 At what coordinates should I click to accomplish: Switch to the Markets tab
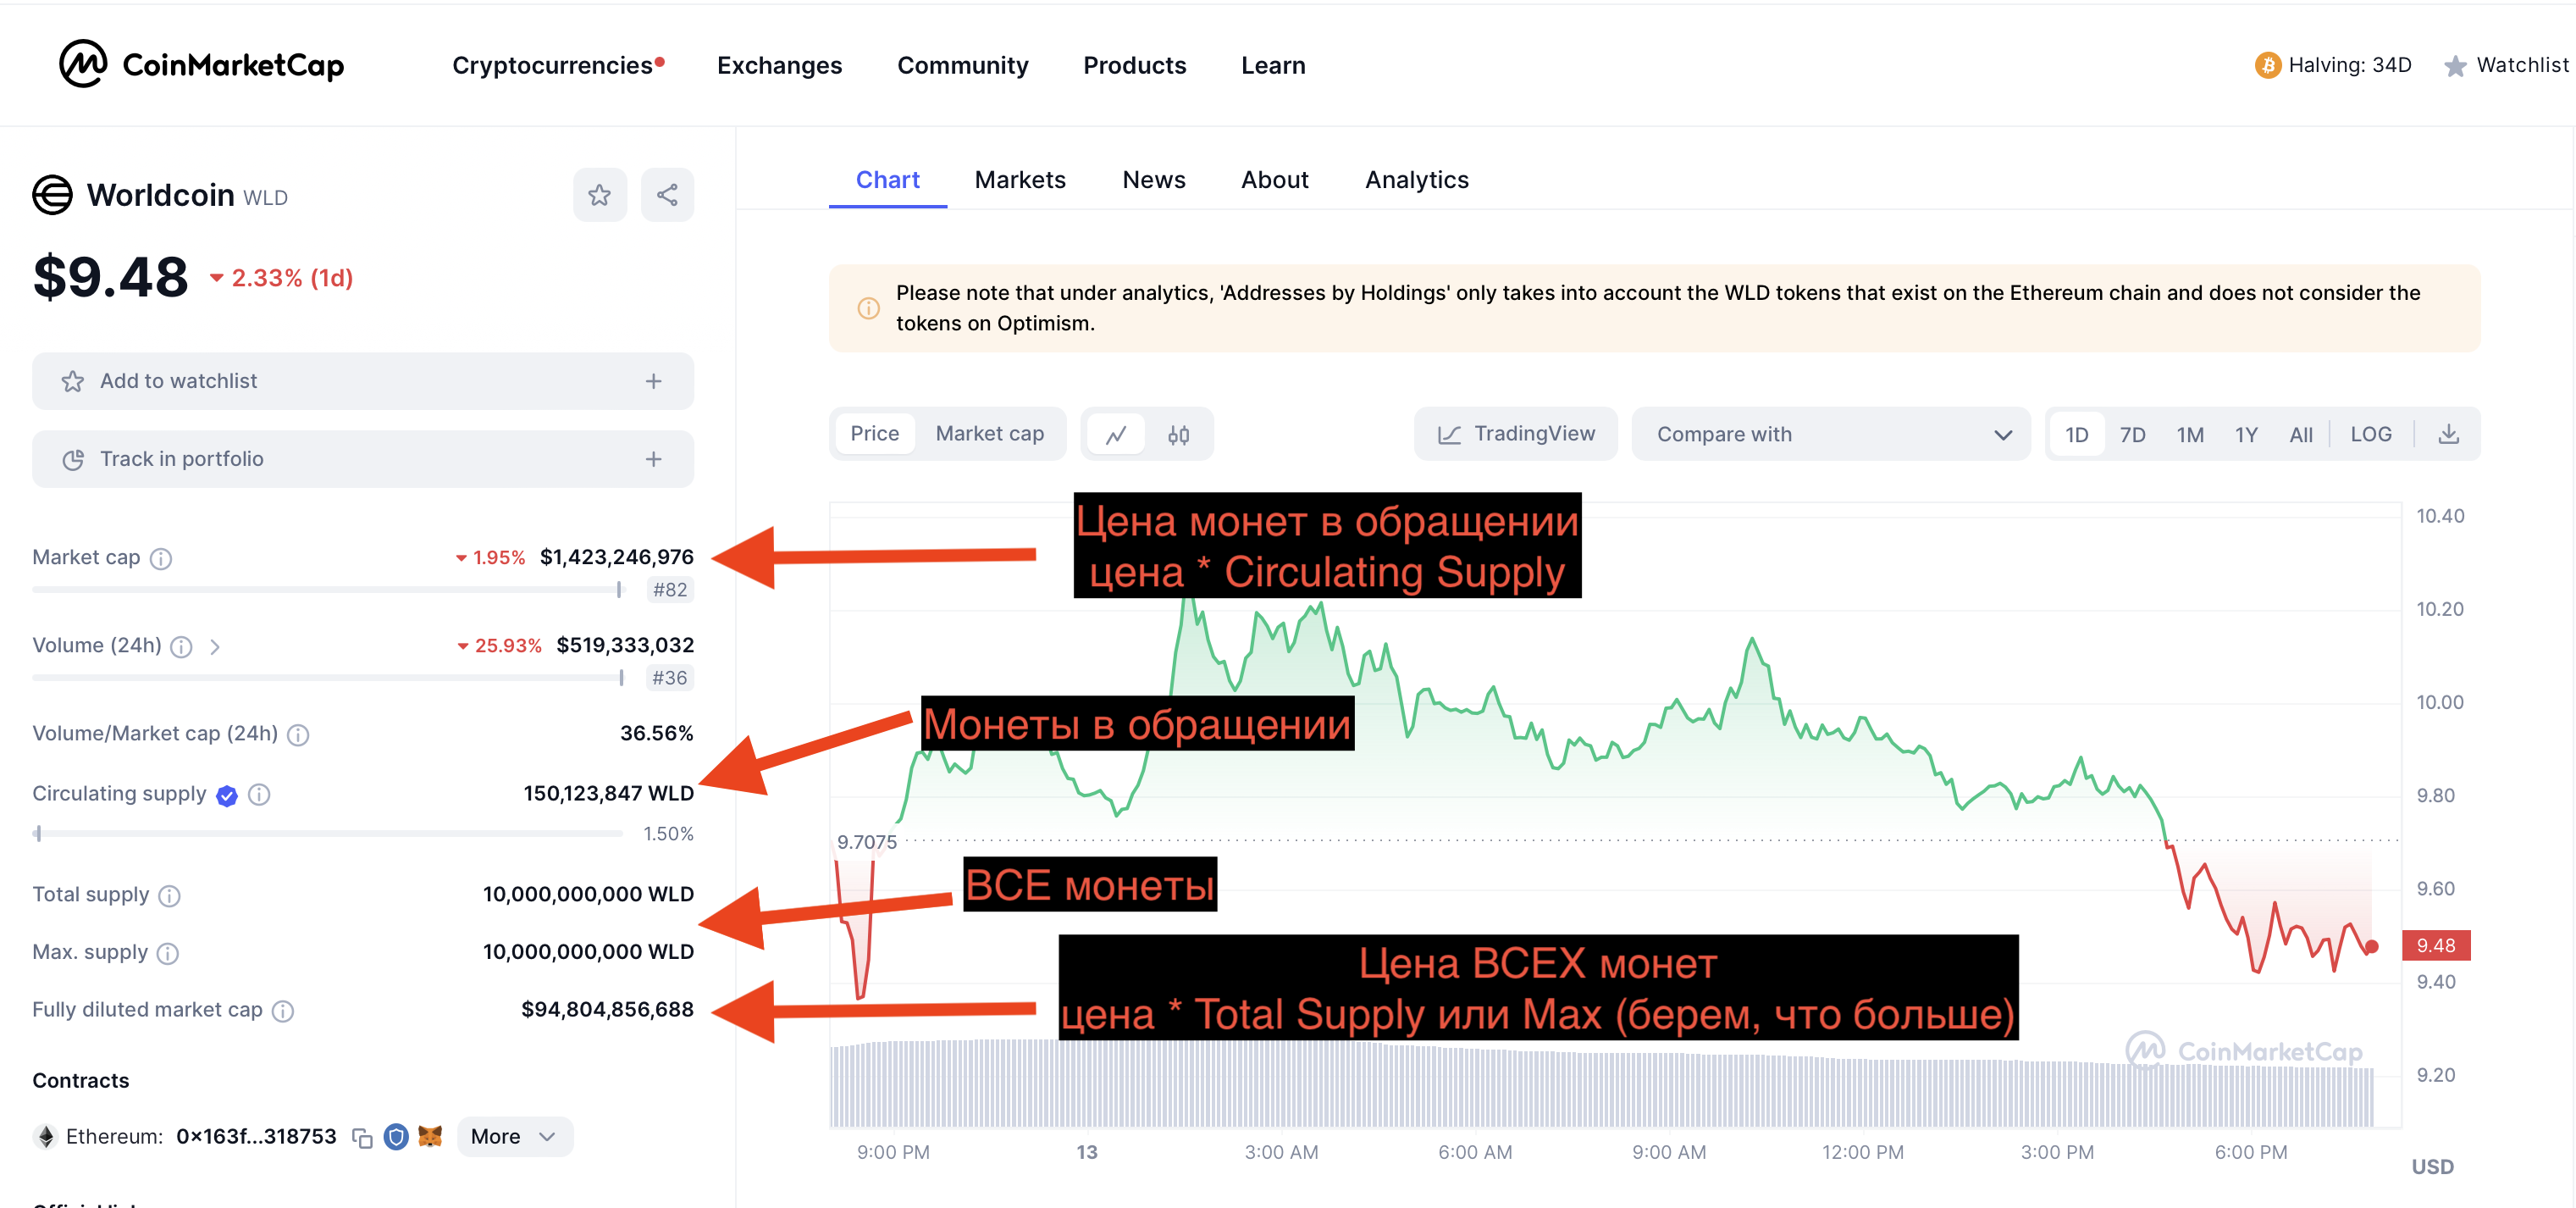tap(1019, 180)
